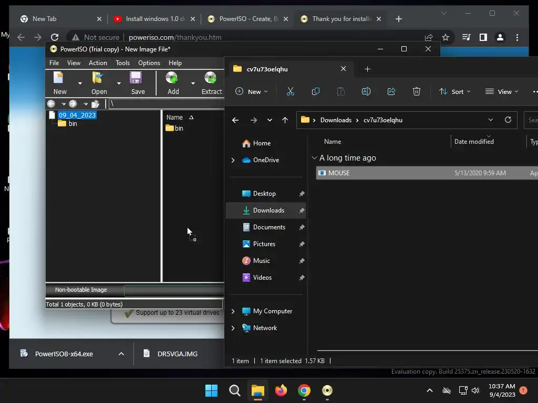Open recent locations dropdown in File Explorer

pos(270,120)
